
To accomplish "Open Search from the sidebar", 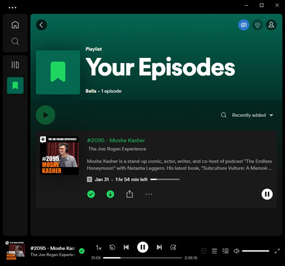I will click(15, 41).
